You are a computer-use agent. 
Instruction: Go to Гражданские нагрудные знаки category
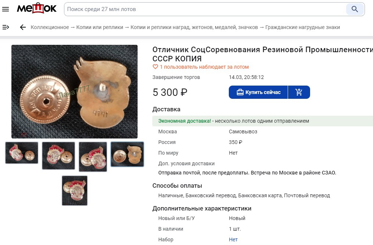pyautogui.click(x=302, y=27)
